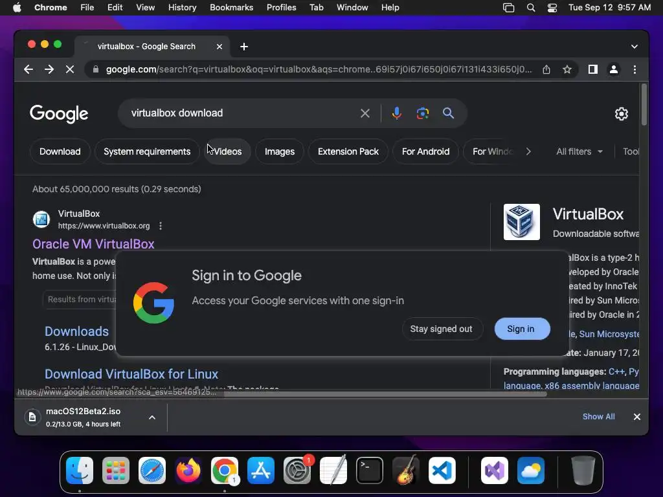Image resolution: width=663 pixels, height=497 pixels.
Task: Open Terminal from the Dock
Action: (x=370, y=470)
